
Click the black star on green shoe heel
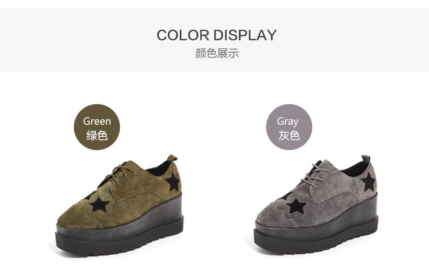click(x=173, y=182)
